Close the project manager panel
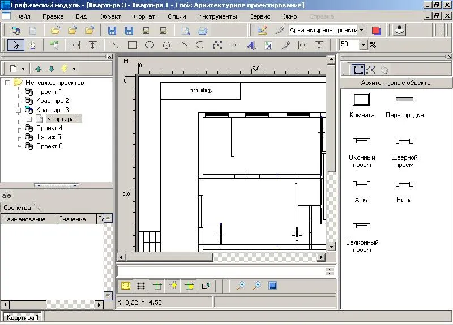 point(110,57)
